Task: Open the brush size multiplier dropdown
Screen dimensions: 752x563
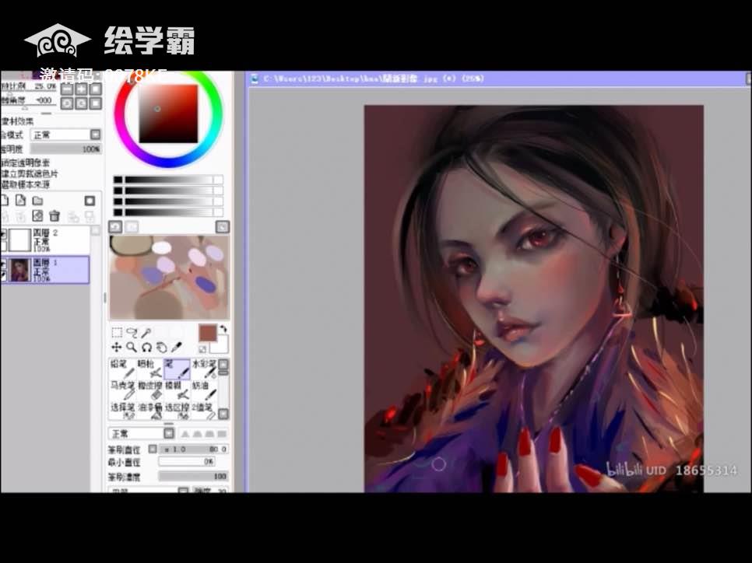Action: click(x=153, y=449)
